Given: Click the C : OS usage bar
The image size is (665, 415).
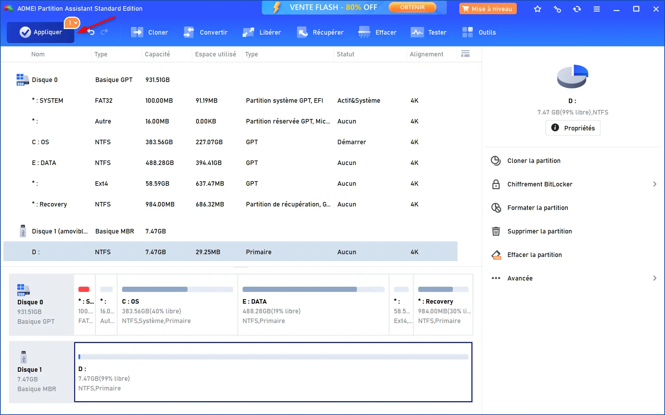Looking at the screenshot, I should coord(177,289).
